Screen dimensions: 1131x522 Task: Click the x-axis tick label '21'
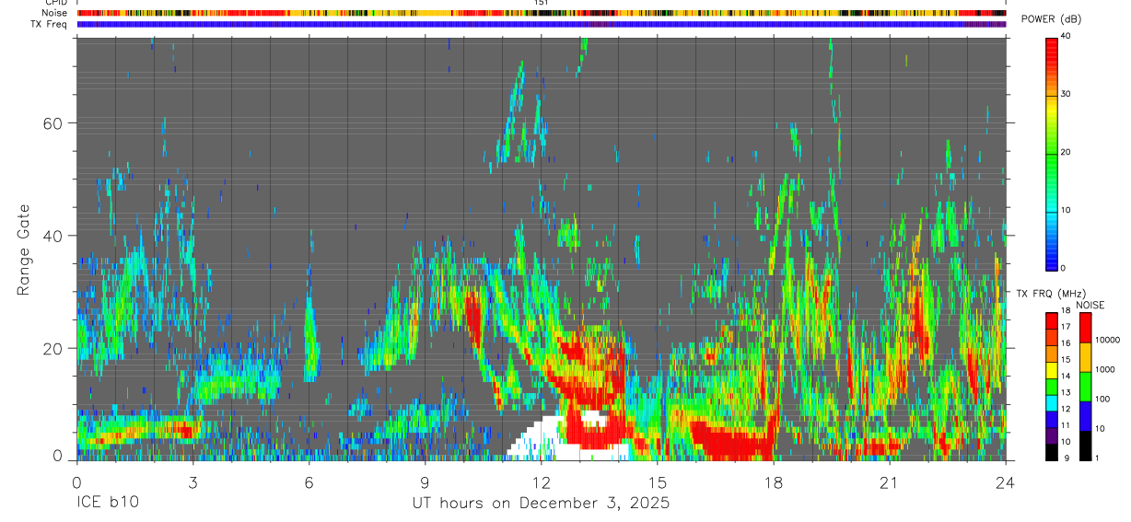(889, 482)
